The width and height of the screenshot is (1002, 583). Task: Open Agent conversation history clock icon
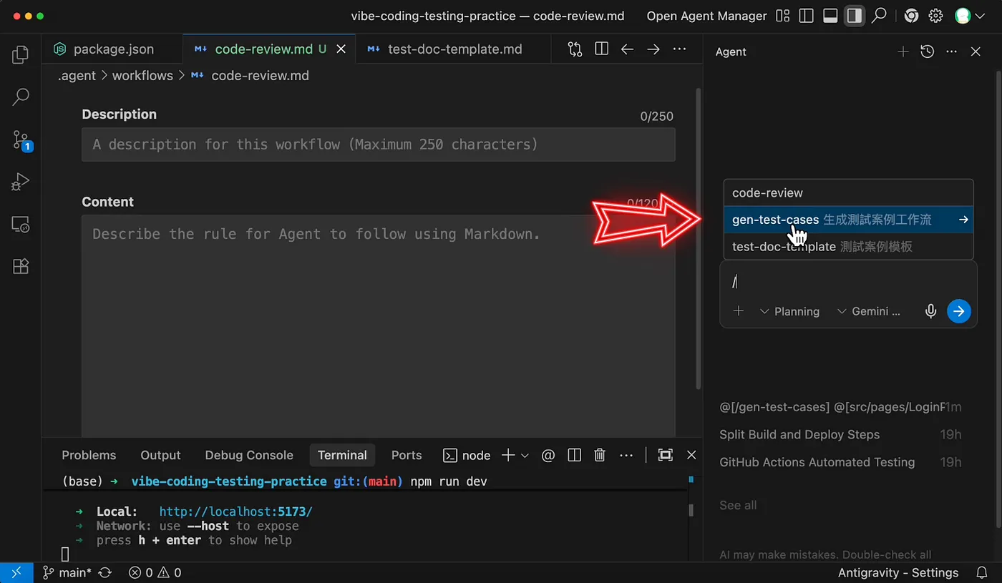[x=927, y=52]
